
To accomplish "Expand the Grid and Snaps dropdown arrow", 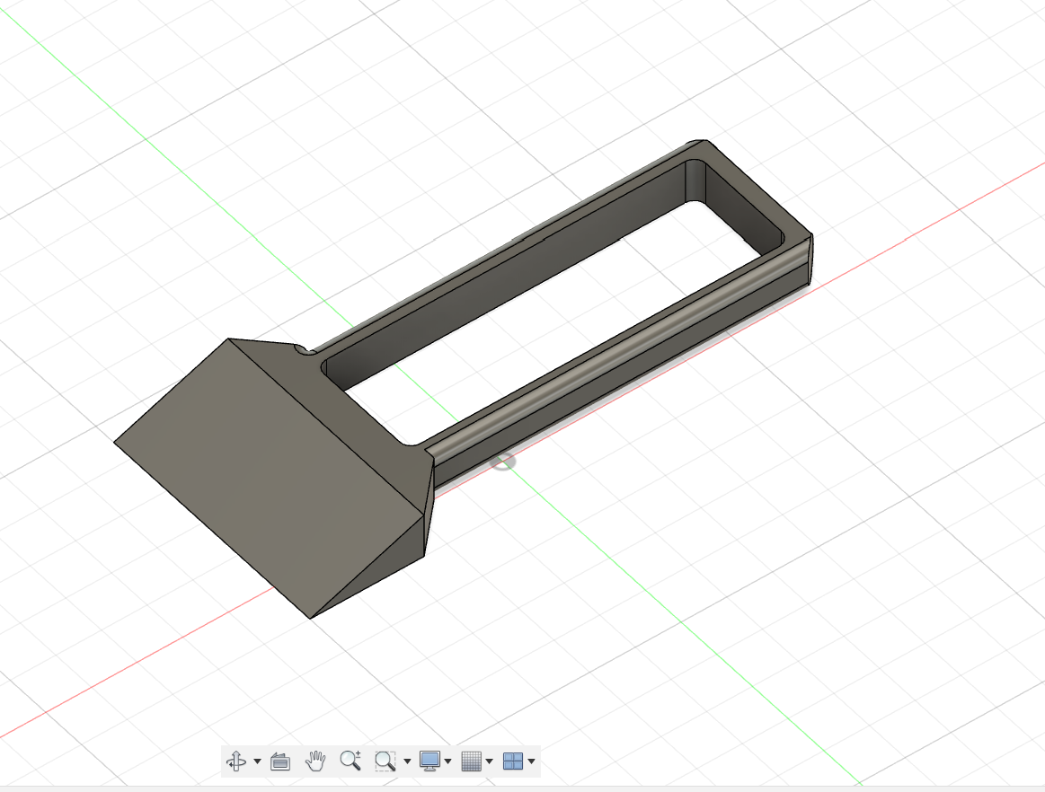I will point(489,761).
